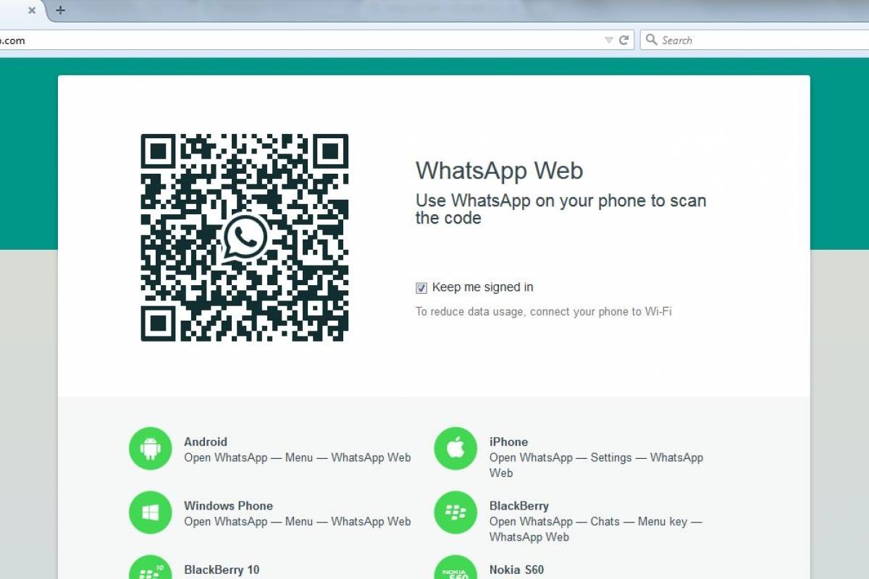Select the WhatsApp Web heading
The image size is (869, 579).
pyautogui.click(x=499, y=171)
